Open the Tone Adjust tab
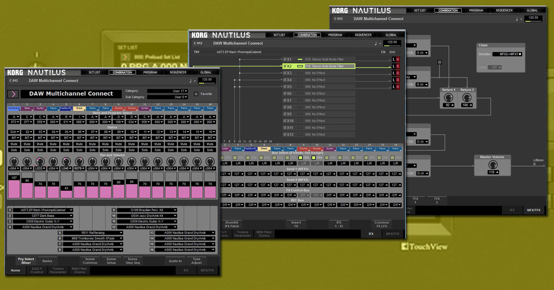Viewport: 554px width, 290px height. [197, 261]
